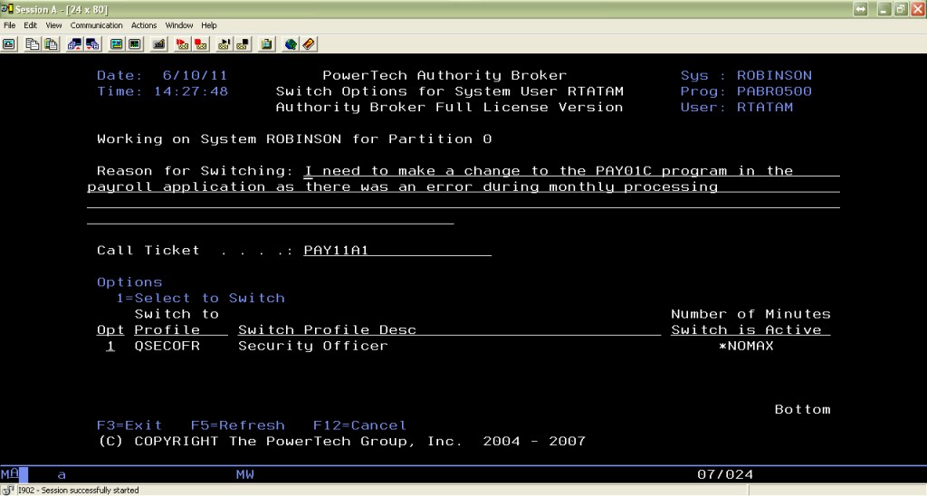Image resolution: width=927 pixels, height=496 pixels.
Task: Click the short fourth reason input line
Action: tap(270, 219)
